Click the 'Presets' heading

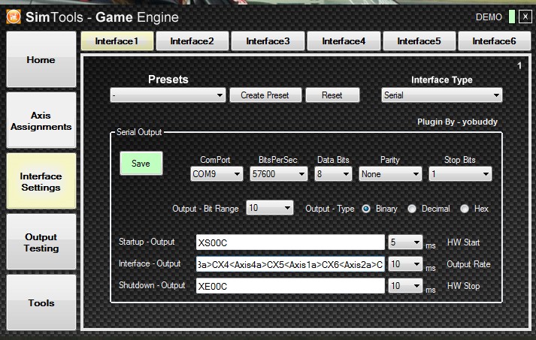(x=168, y=80)
